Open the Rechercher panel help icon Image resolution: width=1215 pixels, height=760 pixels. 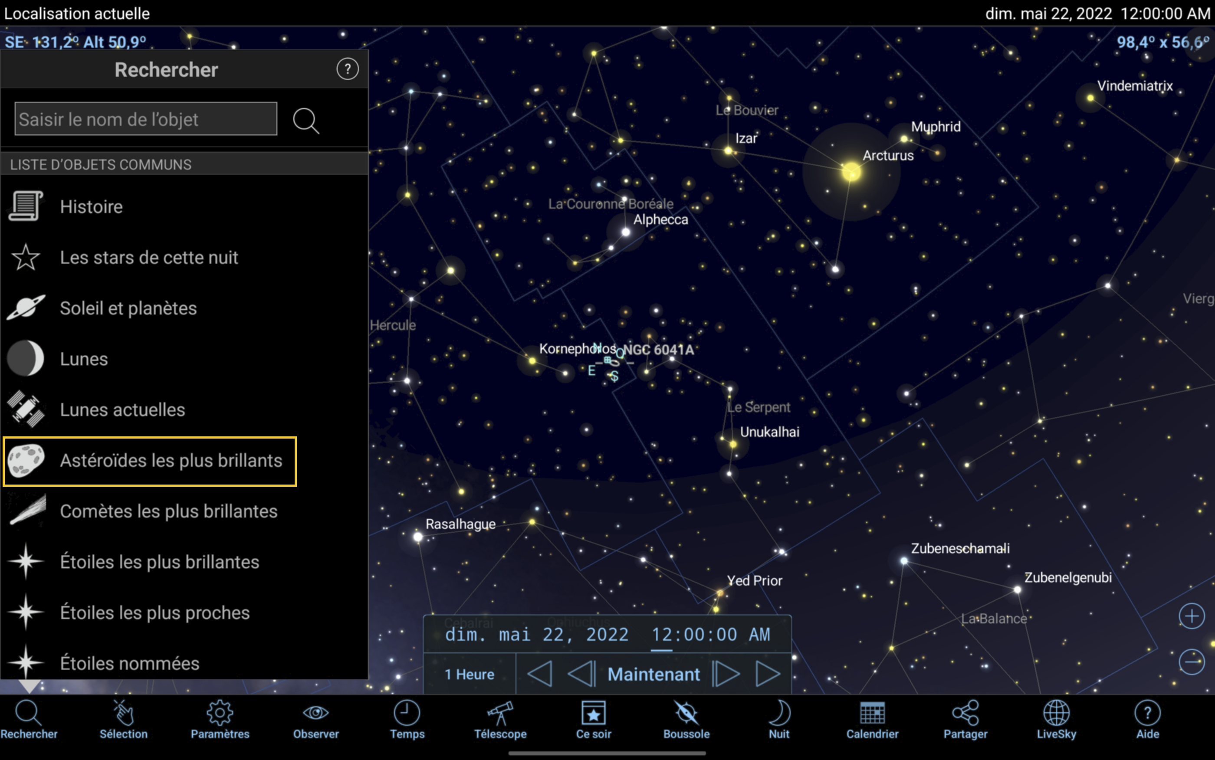347,69
